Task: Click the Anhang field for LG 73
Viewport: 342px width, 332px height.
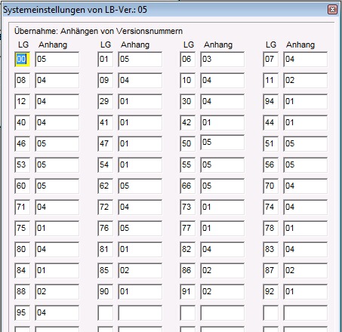Action: [x=222, y=207]
